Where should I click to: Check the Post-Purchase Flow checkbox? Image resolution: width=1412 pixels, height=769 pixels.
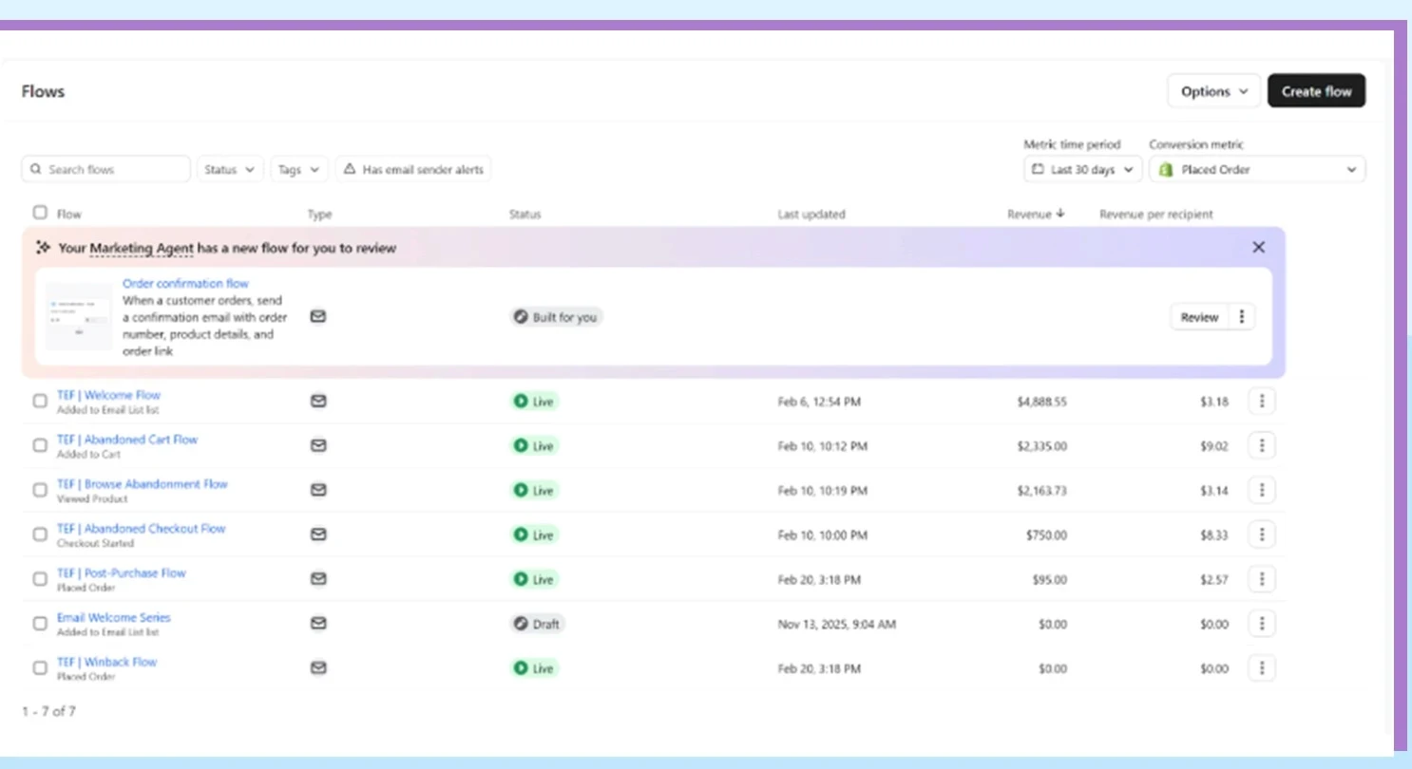click(x=40, y=579)
